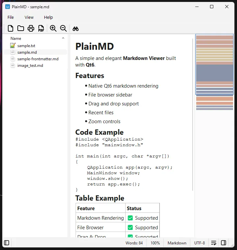
Task: Click the 'return app.exec();' code line
Action: 113,184
